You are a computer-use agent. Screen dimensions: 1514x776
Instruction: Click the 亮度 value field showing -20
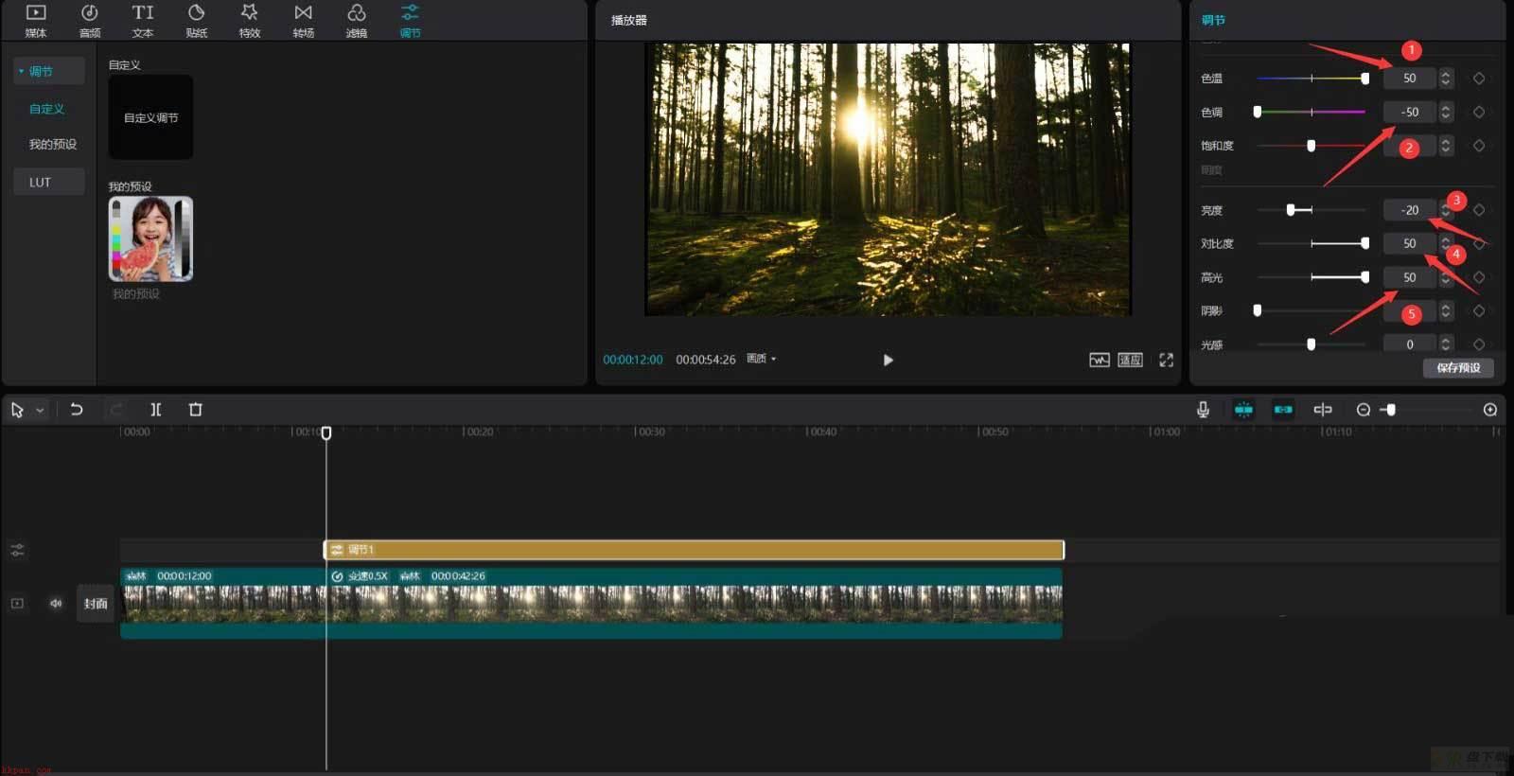[1410, 210]
